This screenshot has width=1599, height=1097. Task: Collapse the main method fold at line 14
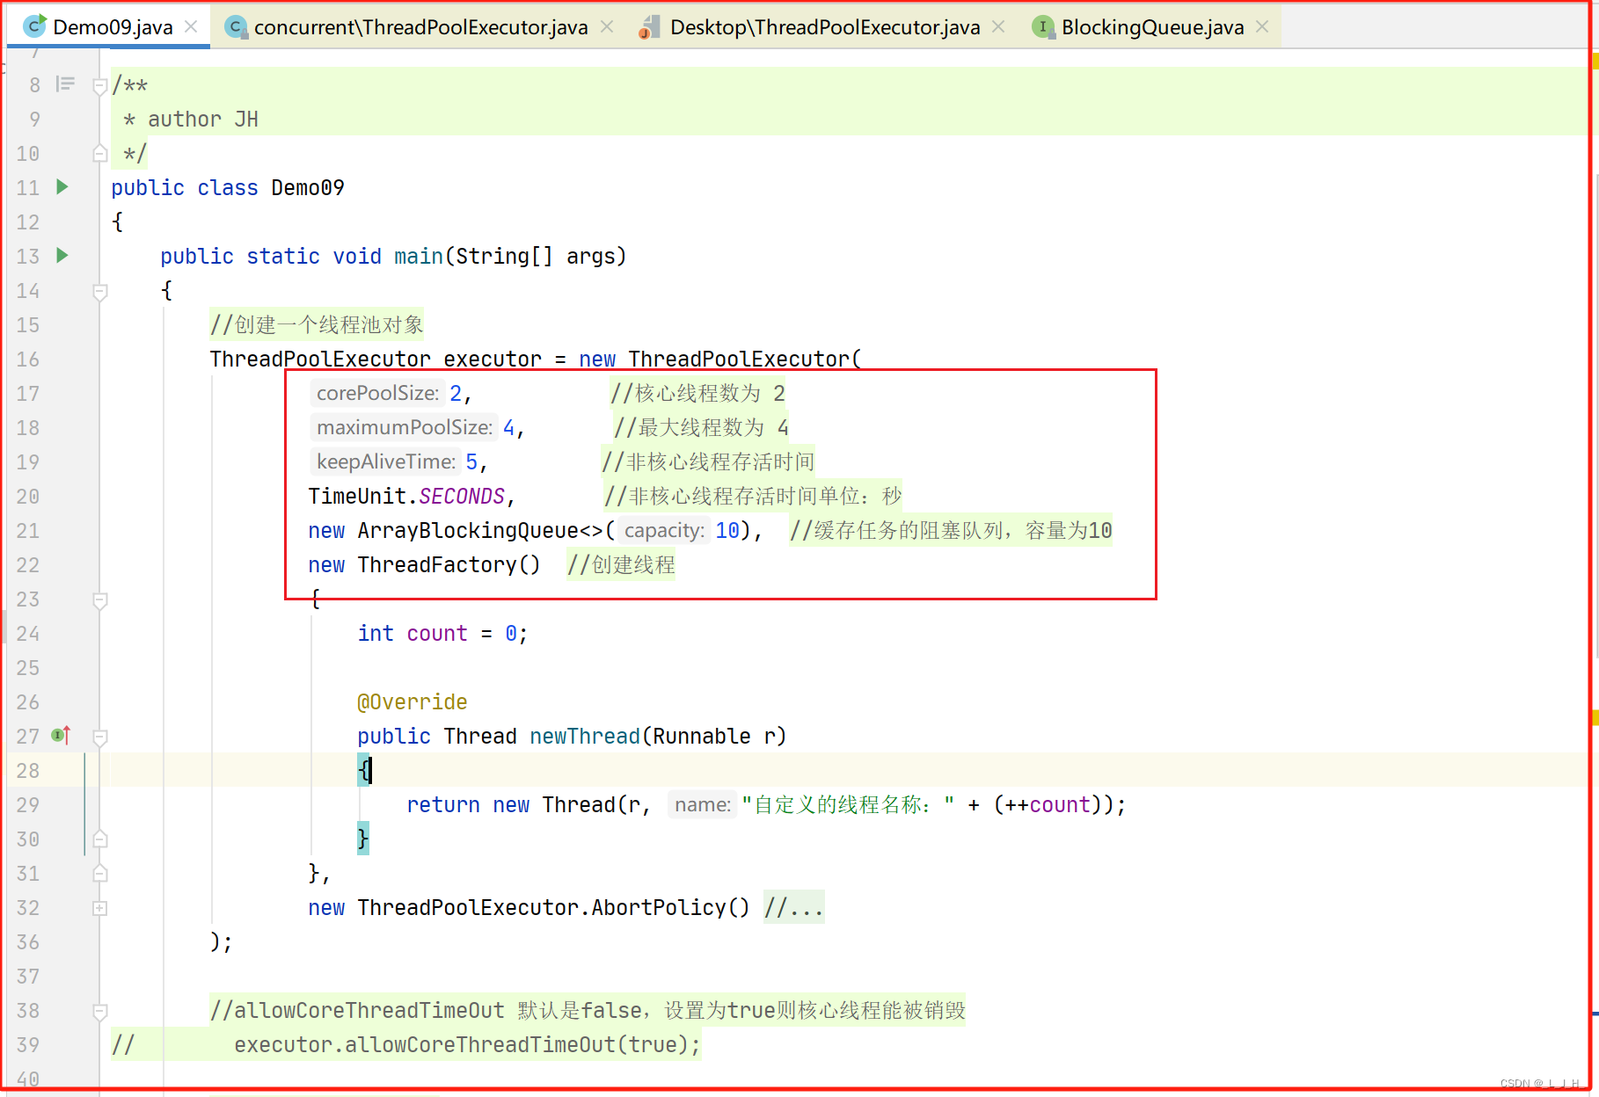100,291
